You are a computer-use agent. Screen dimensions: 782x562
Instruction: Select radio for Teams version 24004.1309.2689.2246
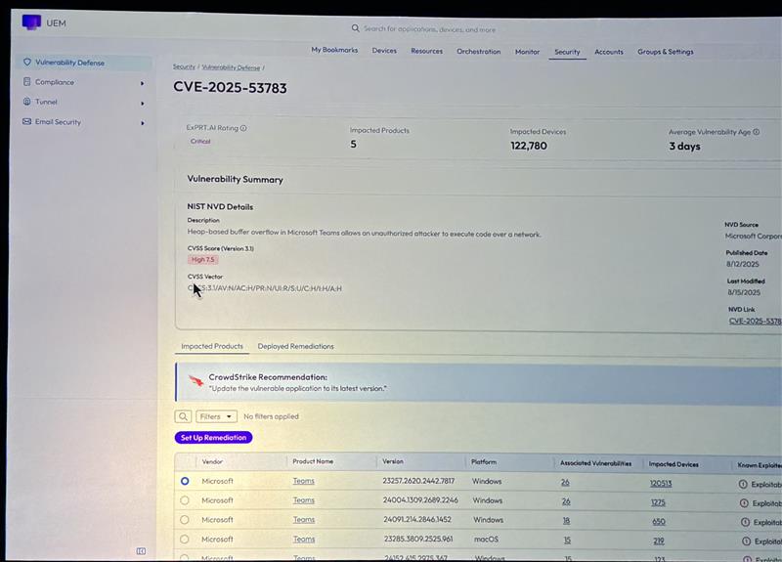coord(185,500)
